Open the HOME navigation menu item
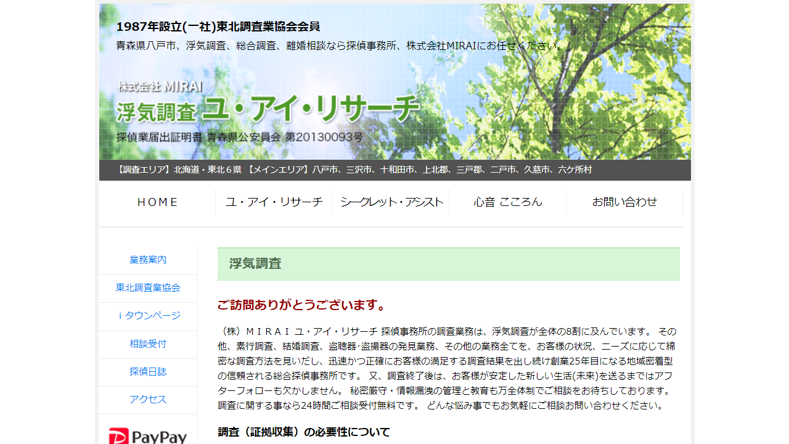 point(158,202)
